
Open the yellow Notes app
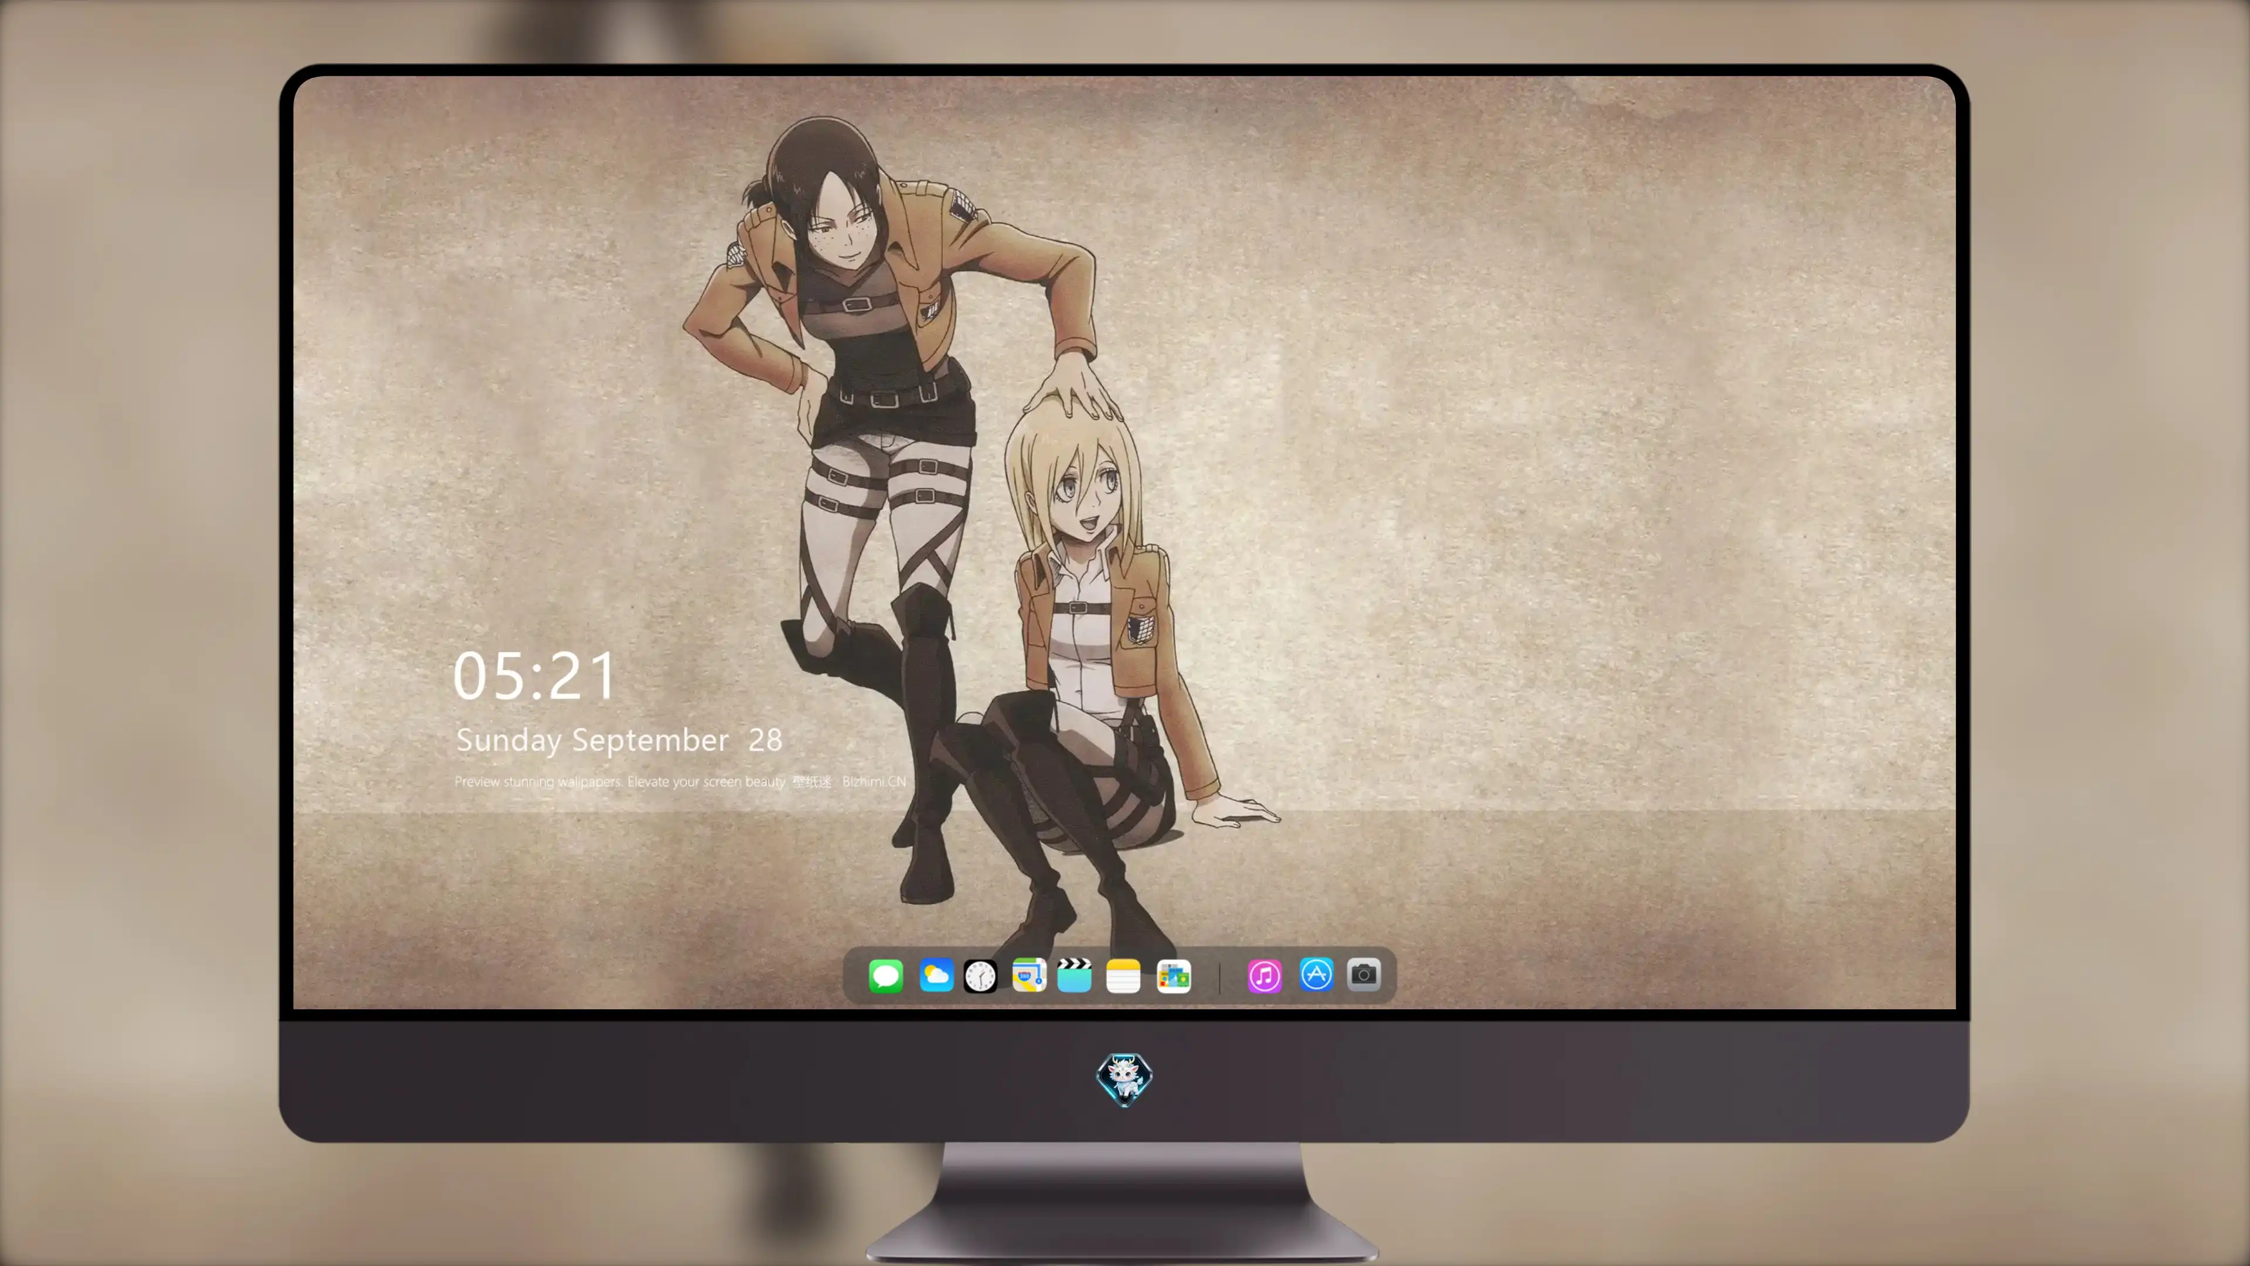point(1123,976)
